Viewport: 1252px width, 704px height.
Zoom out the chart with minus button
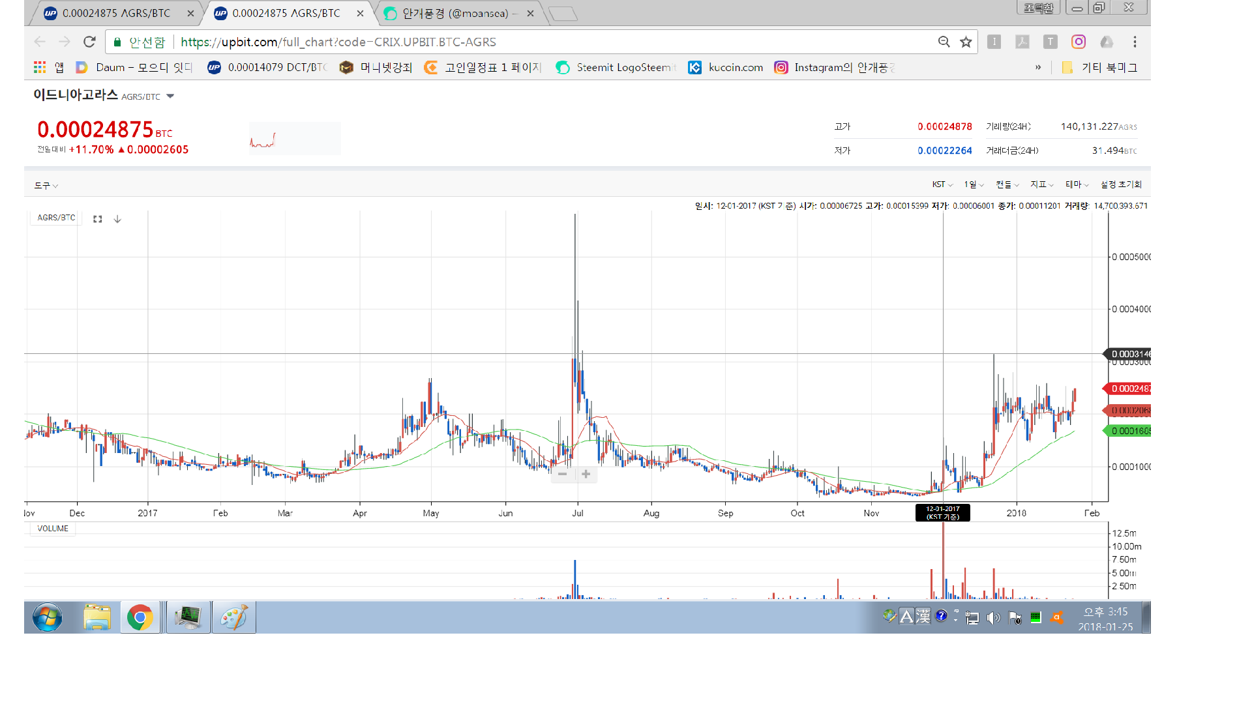click(562, 474)
